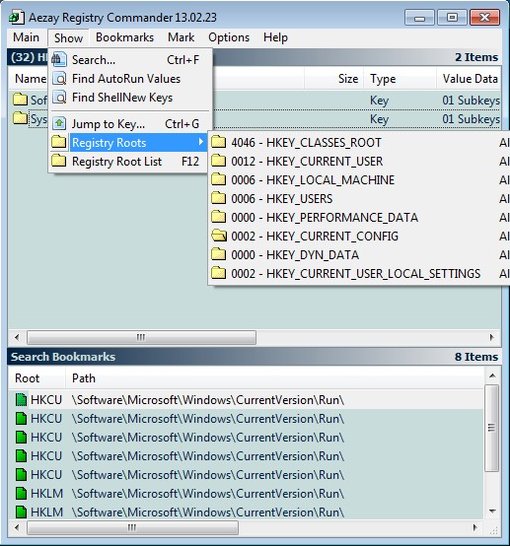Sort bookmarks by Path column header

click(x=274, y=378)
